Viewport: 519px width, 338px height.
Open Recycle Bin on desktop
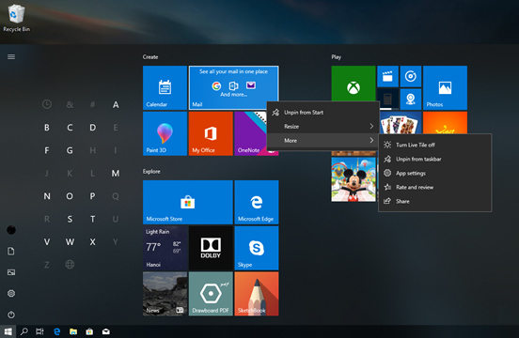tap(16, 18)
